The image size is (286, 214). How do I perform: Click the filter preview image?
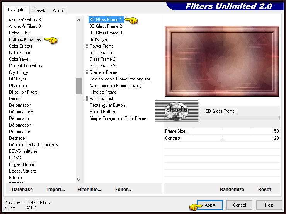[222, 61]
